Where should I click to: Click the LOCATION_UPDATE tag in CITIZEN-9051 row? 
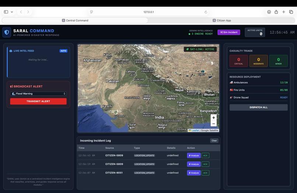tap(144, 173)
